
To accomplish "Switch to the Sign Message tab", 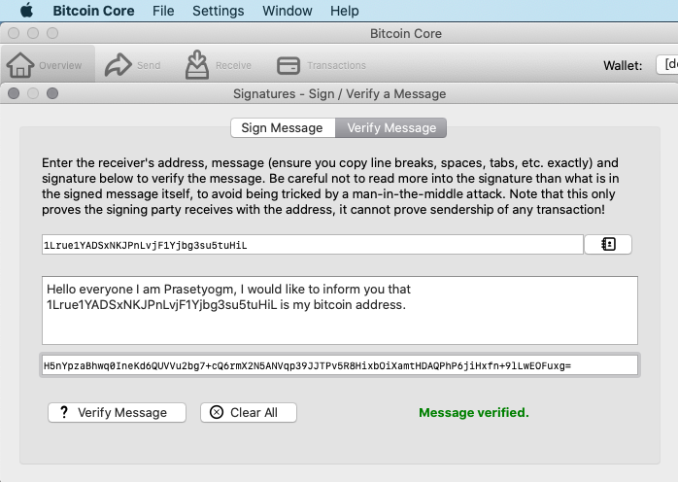I will [x=283, y=128].
